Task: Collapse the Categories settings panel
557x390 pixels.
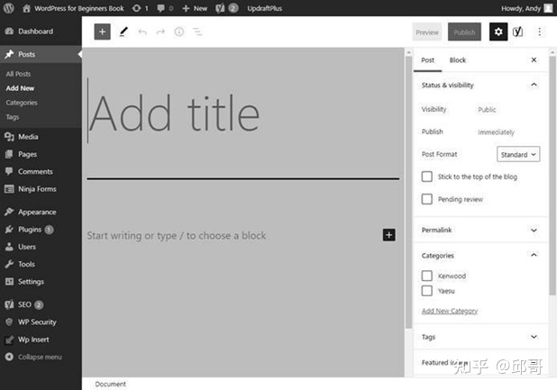Action: (480, 256)
